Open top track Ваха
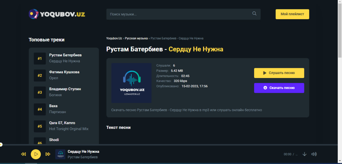Screen dimensions: 342x164 (x=53, y=106)
